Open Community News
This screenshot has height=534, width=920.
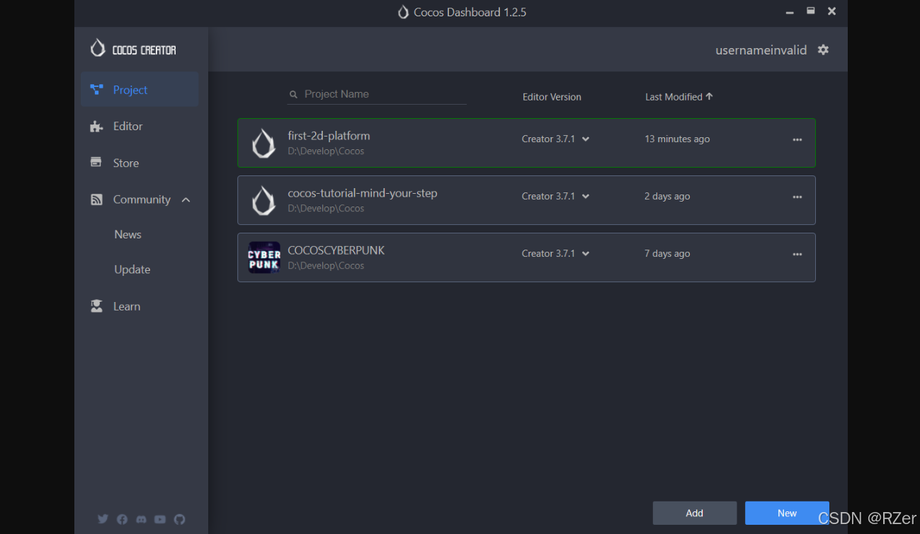[128, 234]
